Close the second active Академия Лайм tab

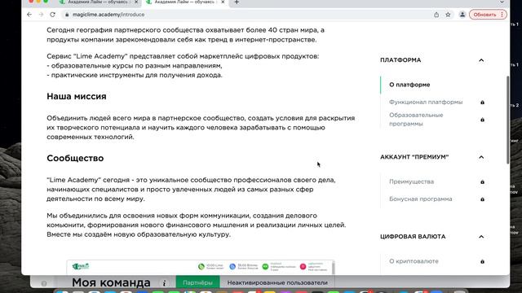pyautogui.click(x=223, y=2)
